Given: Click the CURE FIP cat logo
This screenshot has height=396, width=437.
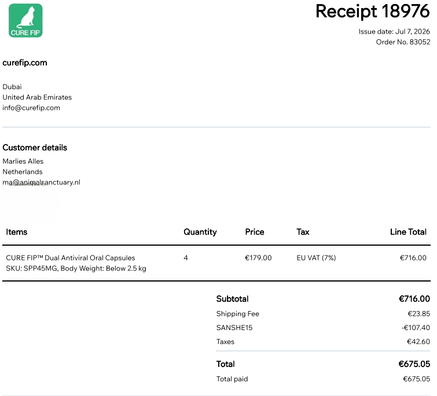Looking at the screenshot, I should [25, 21].
